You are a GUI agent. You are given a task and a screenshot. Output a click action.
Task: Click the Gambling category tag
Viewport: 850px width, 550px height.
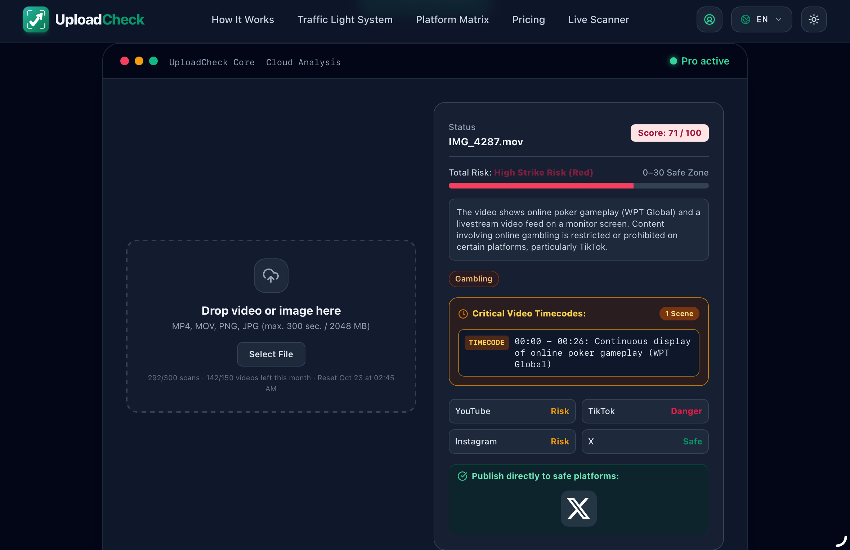coord(474,279)
